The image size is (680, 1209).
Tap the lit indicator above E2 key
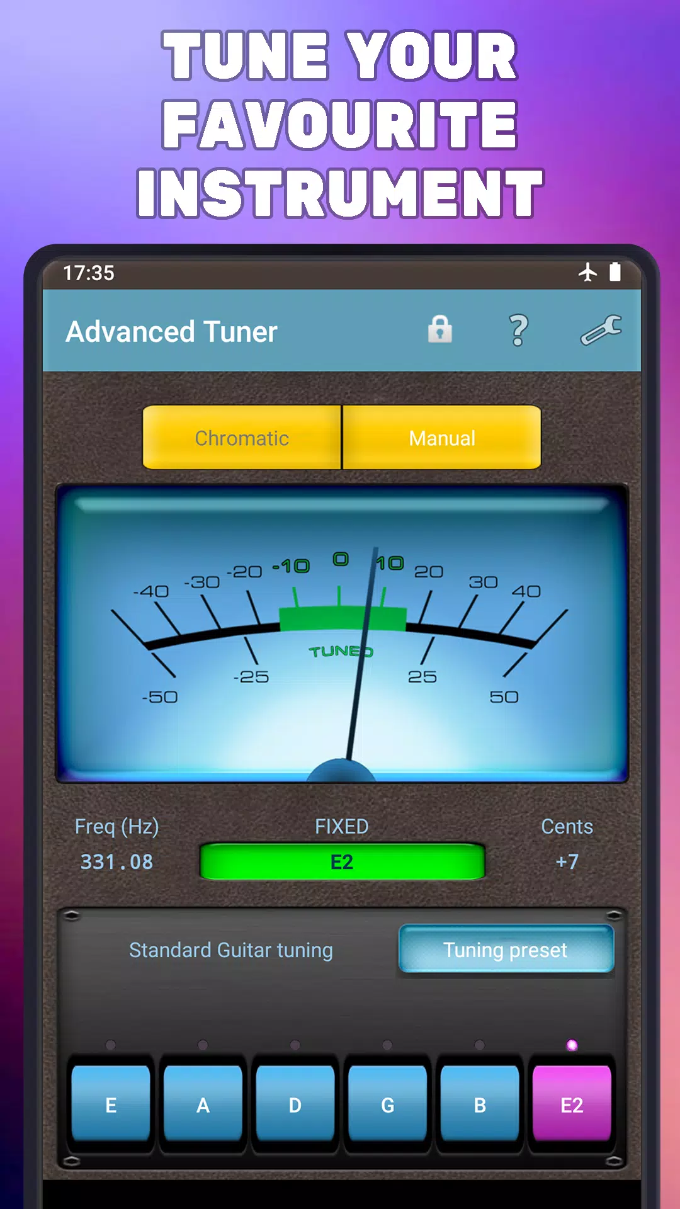click(572, 1045)
